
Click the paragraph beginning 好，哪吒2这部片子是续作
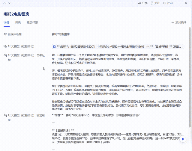(x=117, y=75)
